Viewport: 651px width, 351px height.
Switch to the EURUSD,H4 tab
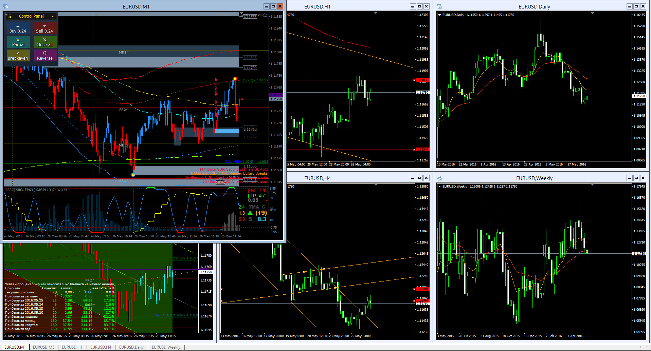101,347
